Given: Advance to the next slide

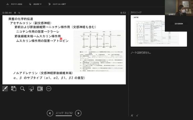Looking at the screenshot, I should click(x=78, y=113).
